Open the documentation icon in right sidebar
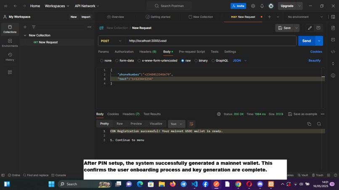This screenshot has height=190, width=339. click(x=333, y=28)
